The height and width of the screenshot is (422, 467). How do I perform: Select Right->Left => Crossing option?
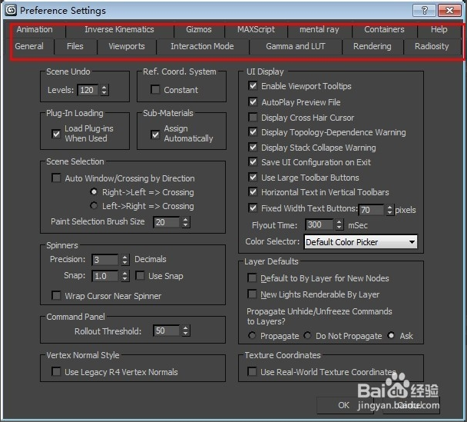click(94, 192)
